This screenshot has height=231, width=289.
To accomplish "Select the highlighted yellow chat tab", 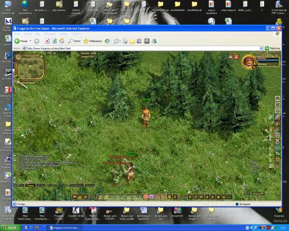I will [x=30, y=185].
